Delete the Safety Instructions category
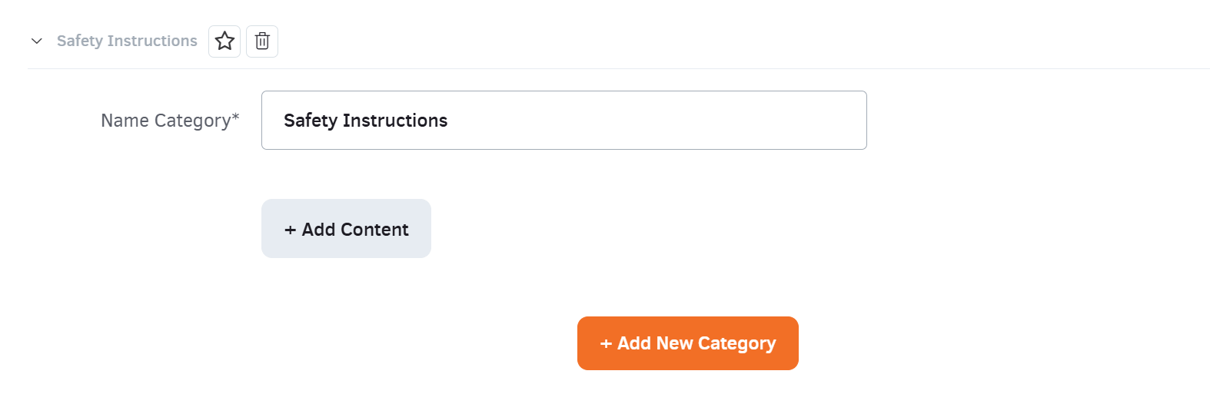 click(262, 41)
